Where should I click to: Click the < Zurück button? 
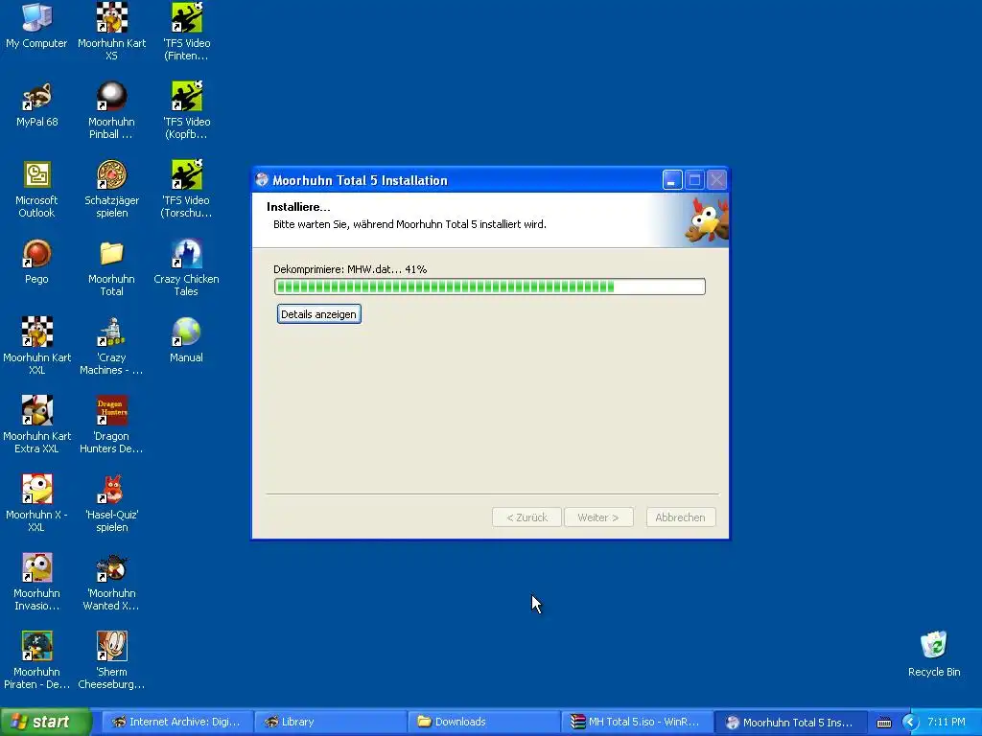526,517
